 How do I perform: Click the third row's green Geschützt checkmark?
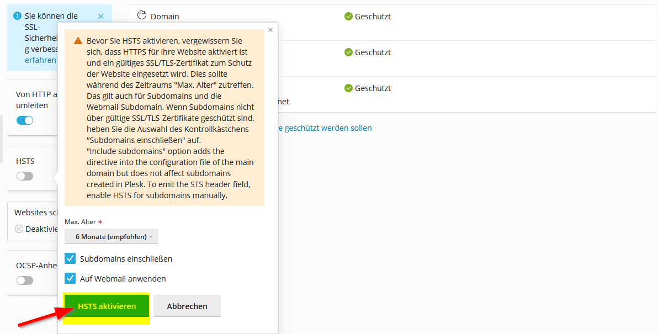point(348,88)
